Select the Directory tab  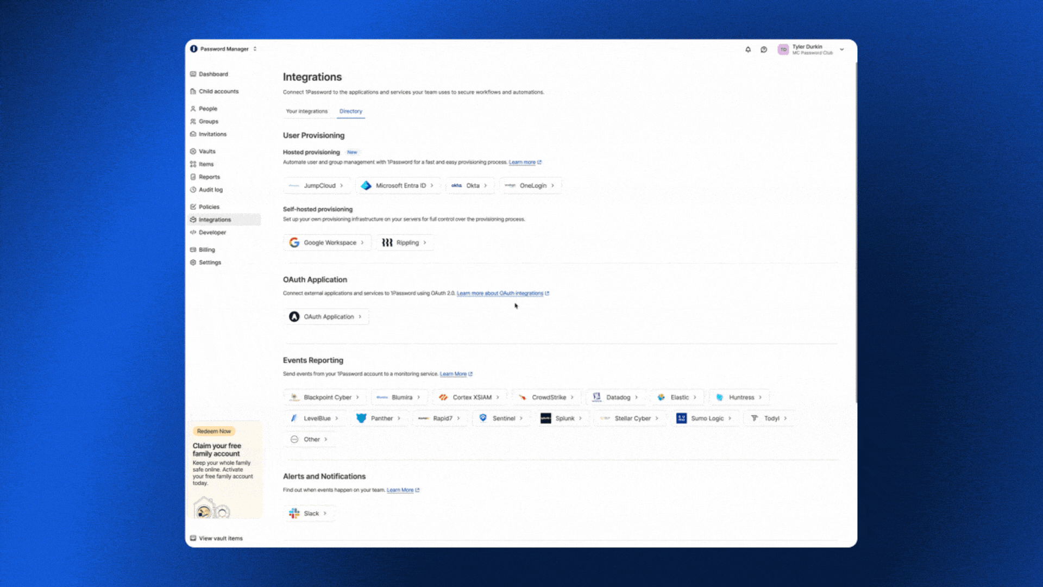click(x=351, y=111)
